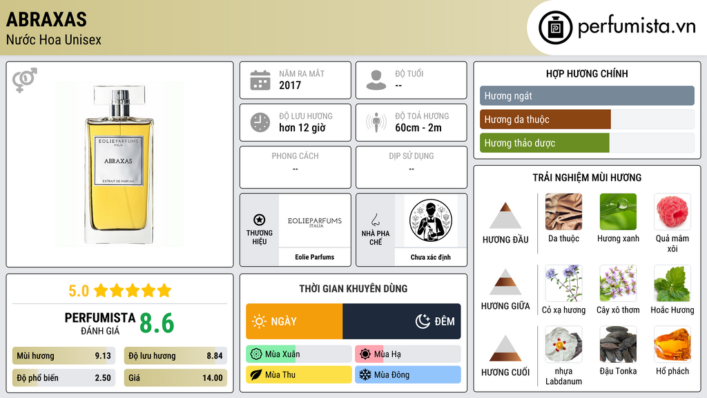Select the Mùa Hạ season bar

tap(408, 354)
